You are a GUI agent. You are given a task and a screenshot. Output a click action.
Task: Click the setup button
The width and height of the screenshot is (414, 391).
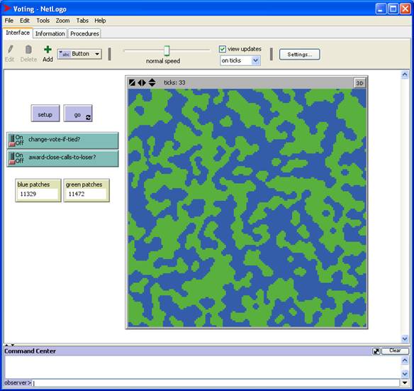45,114
